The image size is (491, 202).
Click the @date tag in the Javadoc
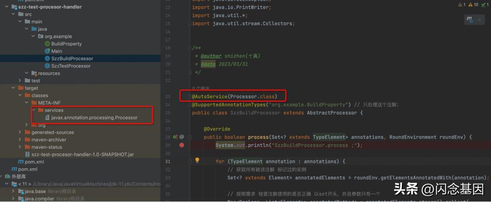pyautogui.click(x=208, y=64)
